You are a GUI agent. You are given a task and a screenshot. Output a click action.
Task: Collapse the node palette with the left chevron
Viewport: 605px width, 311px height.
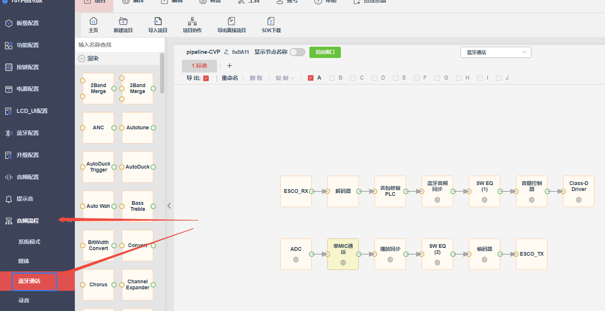pyautogui.click(x=169, y=206)
